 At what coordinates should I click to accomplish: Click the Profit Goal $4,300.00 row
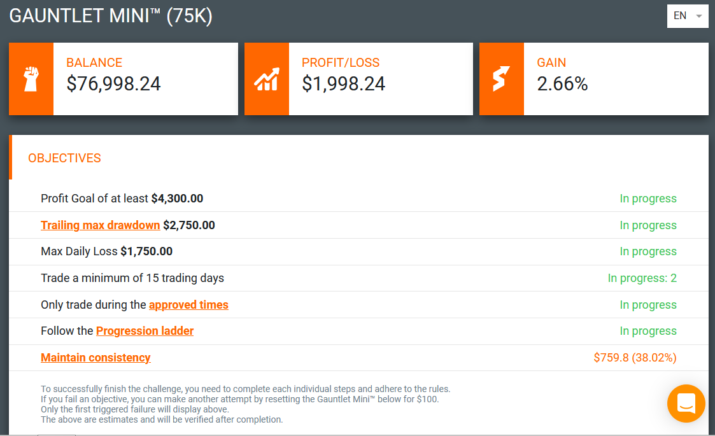coord(358,199)
